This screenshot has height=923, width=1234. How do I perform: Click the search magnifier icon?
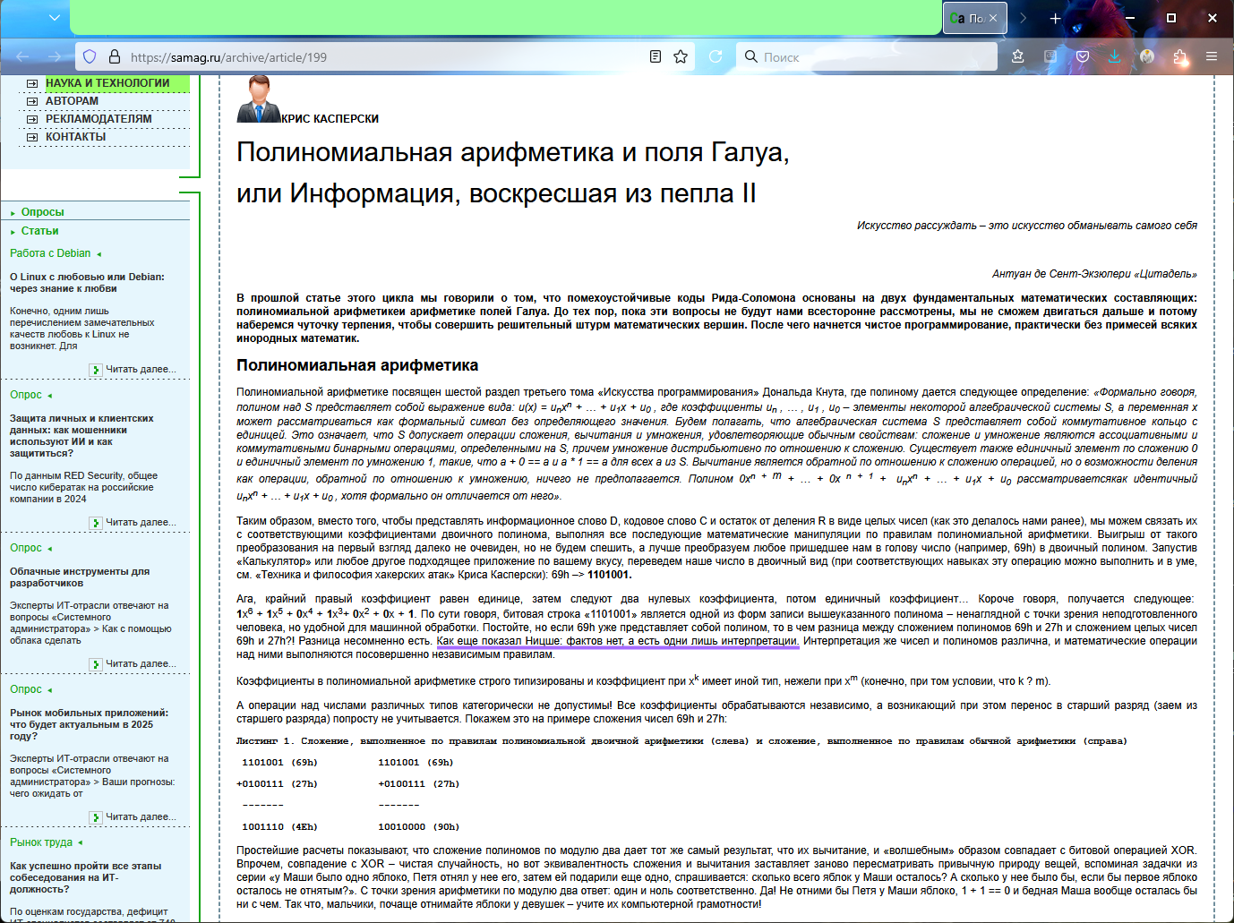(x=751, y=56)
